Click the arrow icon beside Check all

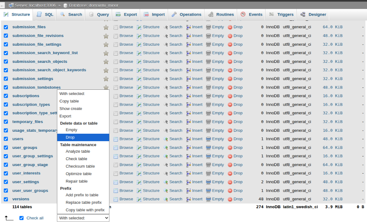click(x=9, y=218)
